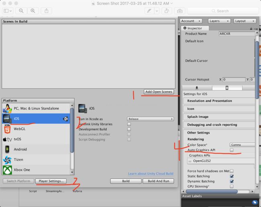This screenshot has height=207, width=261.
Task: Select iOS phone platform settings tab
Action: pos(227,88)
